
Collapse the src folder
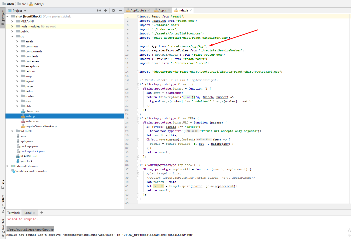(x=12, y=36)
